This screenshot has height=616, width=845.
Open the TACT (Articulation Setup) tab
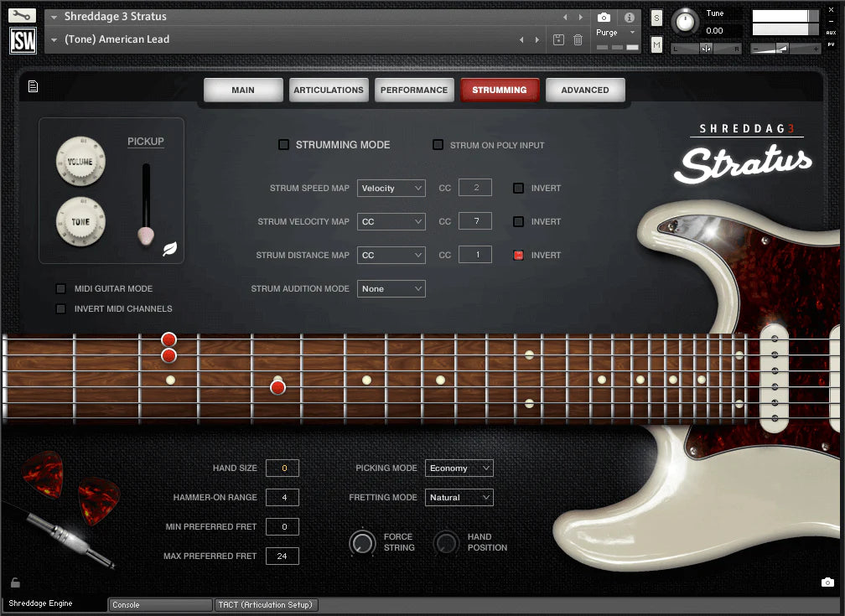click(266, 604)
